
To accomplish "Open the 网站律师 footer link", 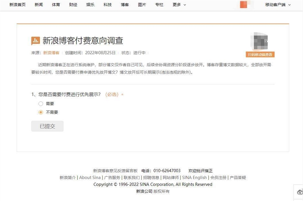I will [x=171, y=178].
